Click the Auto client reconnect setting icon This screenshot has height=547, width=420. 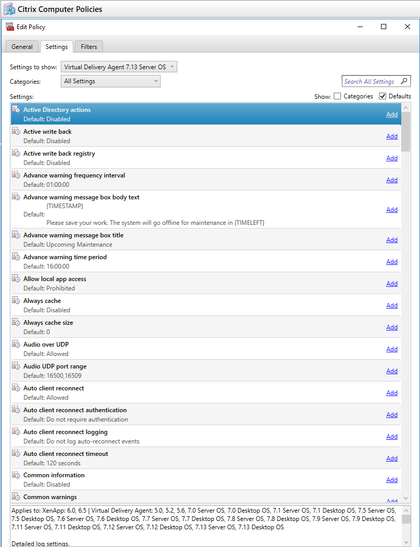click(16, 388)
